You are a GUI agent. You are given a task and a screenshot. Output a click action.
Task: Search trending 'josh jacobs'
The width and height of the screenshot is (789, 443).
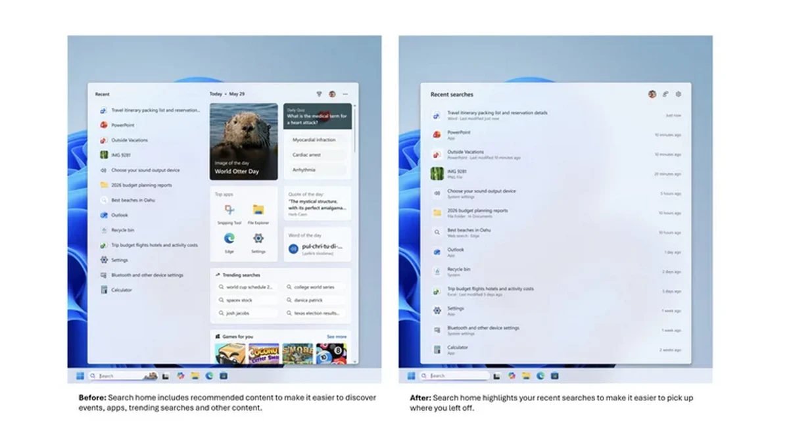point(248,314)
